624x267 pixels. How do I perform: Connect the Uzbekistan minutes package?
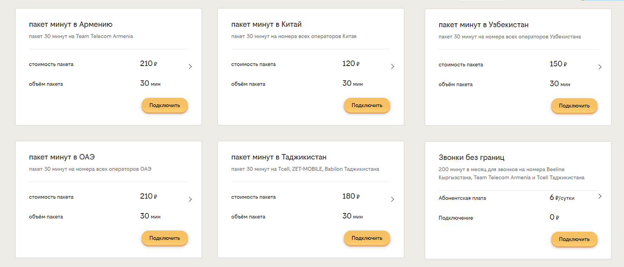(574, 106)
